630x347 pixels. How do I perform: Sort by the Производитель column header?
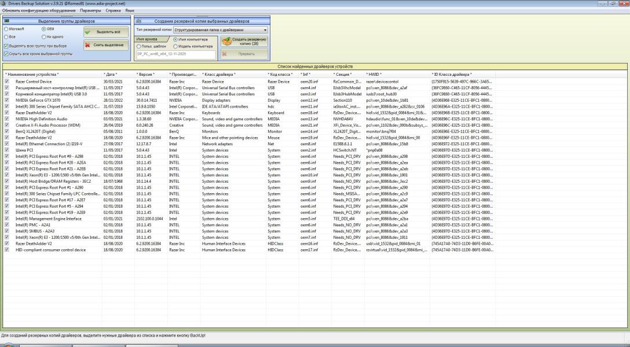[182, 75]
